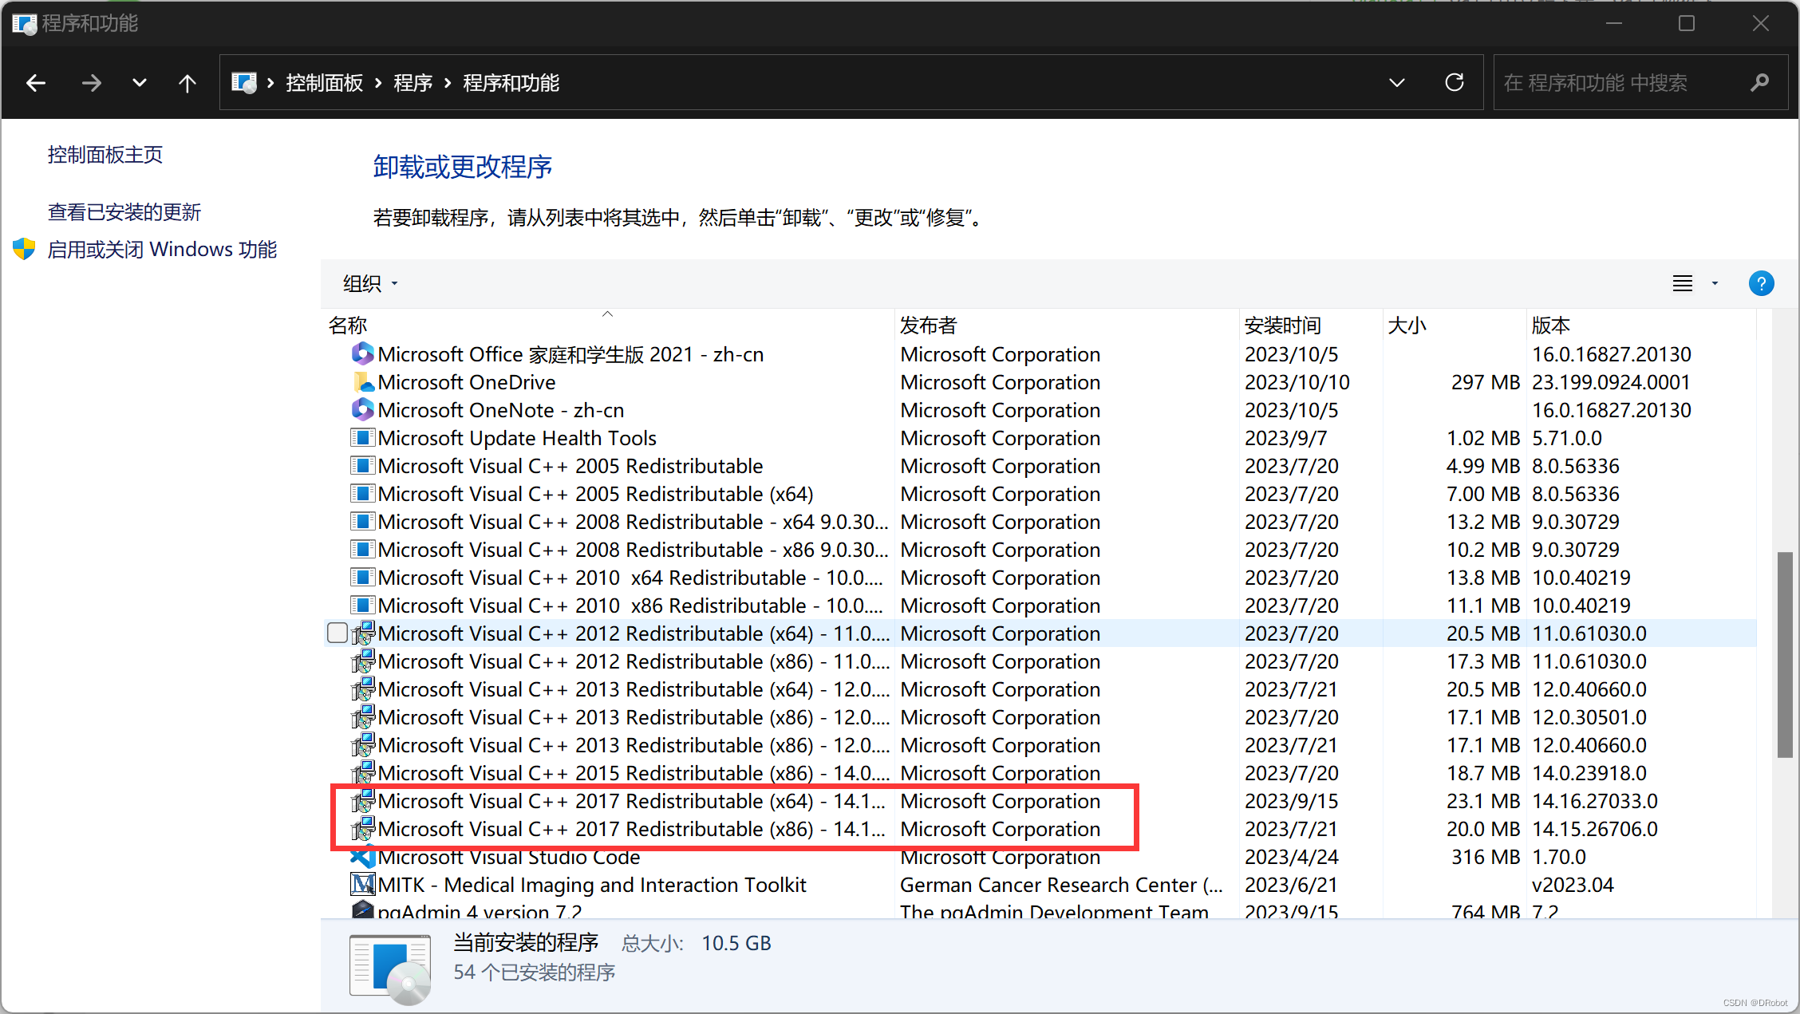Open 控制面板主页 from the sidebar
The image size is (1800, 1014).
(105, 154)
